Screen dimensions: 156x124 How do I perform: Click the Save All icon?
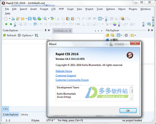(34, 19)
